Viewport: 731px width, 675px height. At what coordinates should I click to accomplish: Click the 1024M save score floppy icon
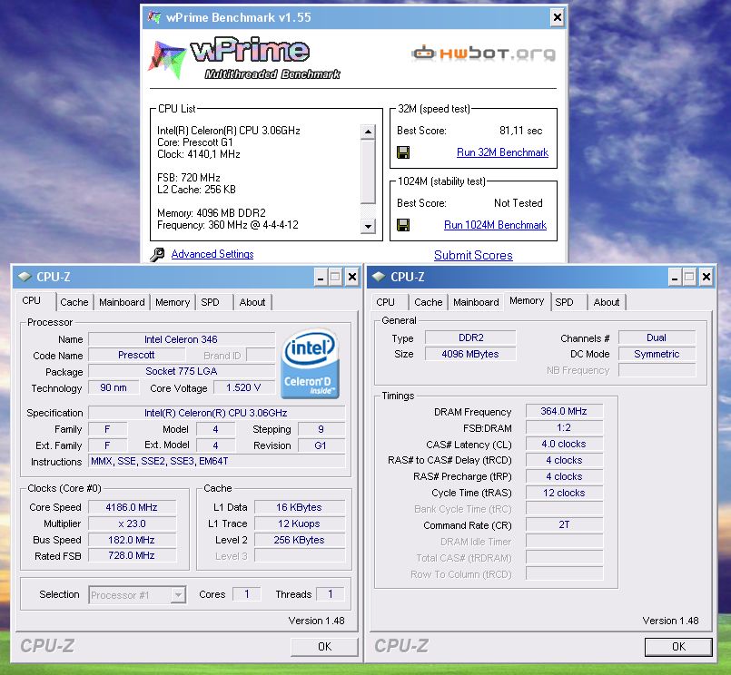pos(403,225)
